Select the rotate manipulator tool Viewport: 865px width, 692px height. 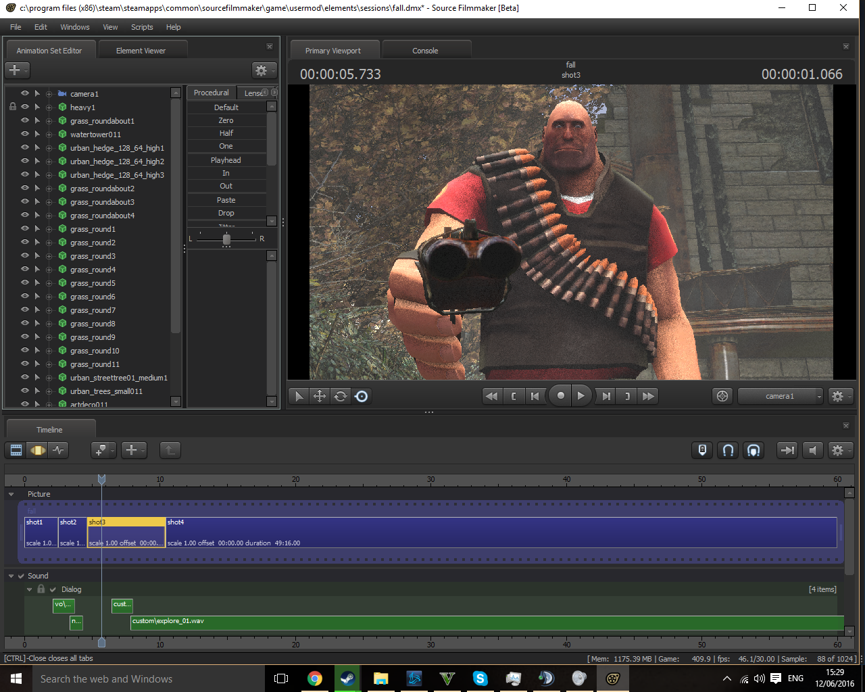click(x=341, y=397)
